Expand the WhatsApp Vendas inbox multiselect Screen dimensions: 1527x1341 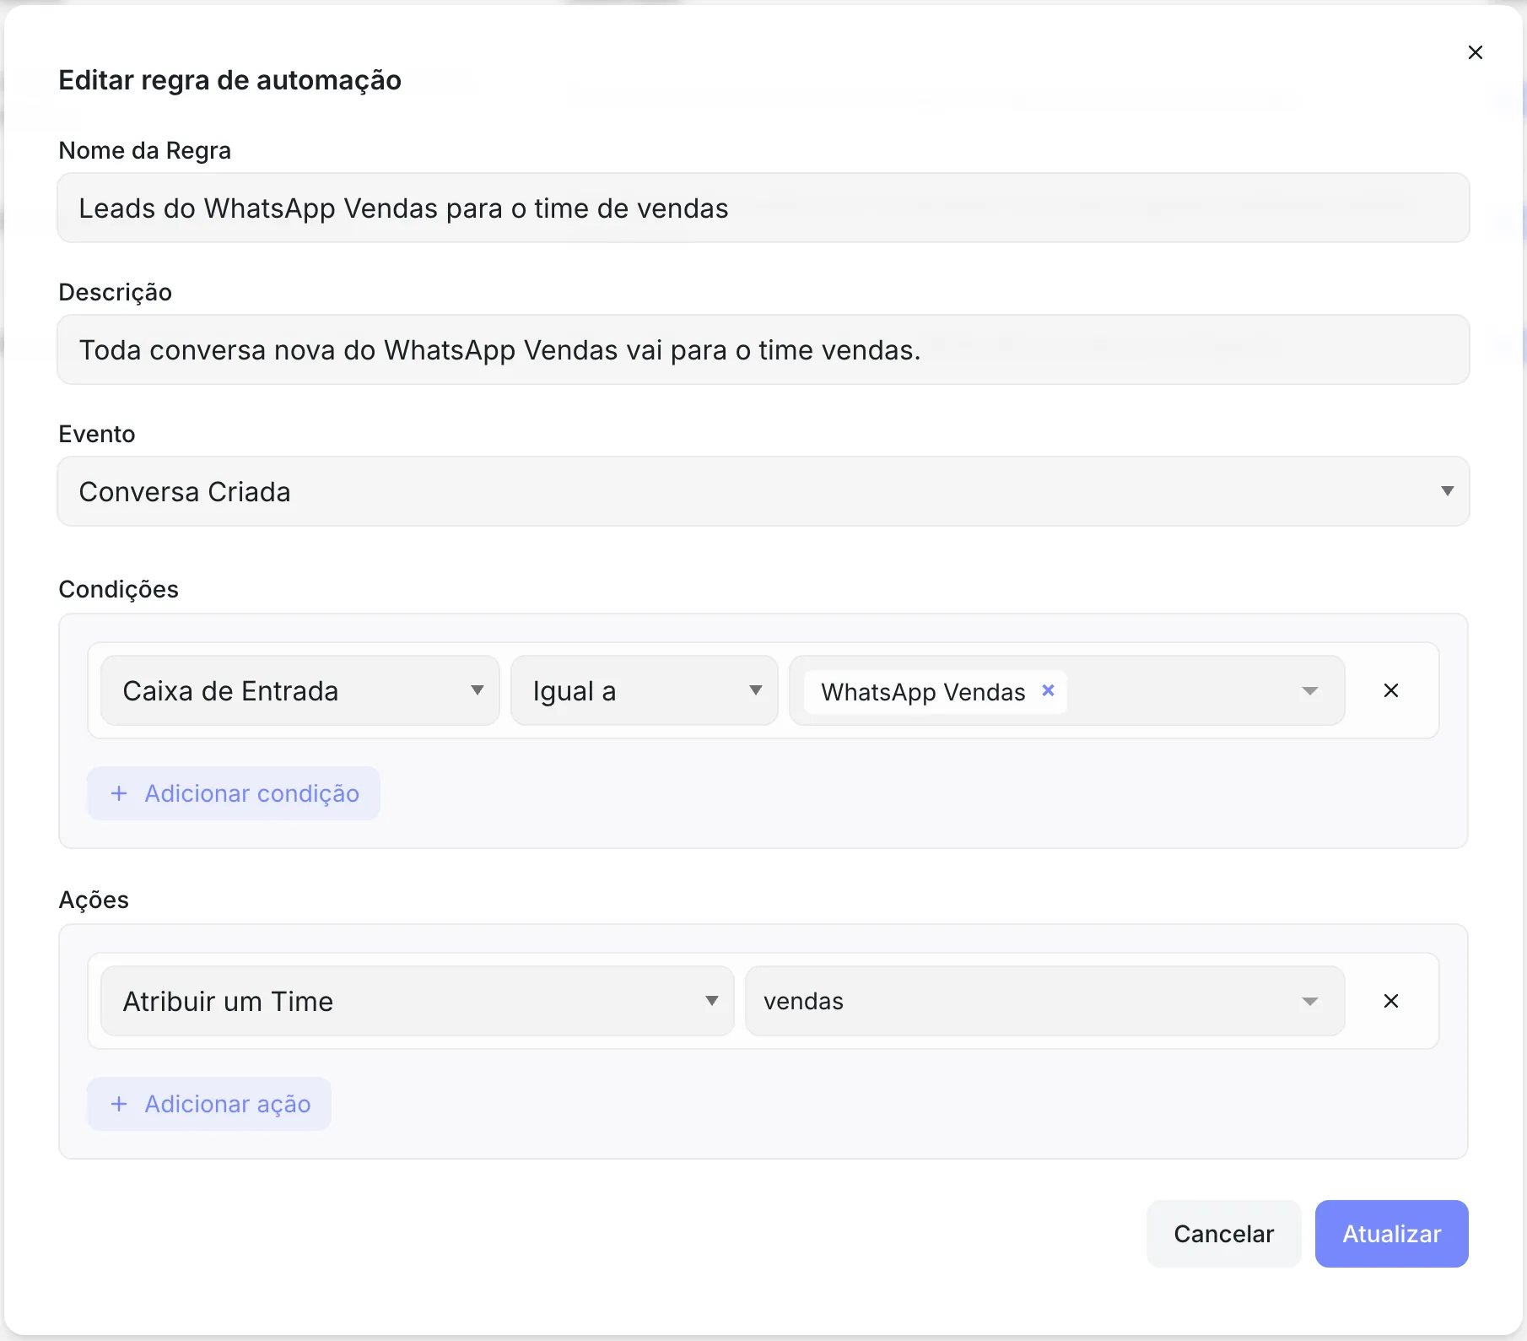point(1309,691)
